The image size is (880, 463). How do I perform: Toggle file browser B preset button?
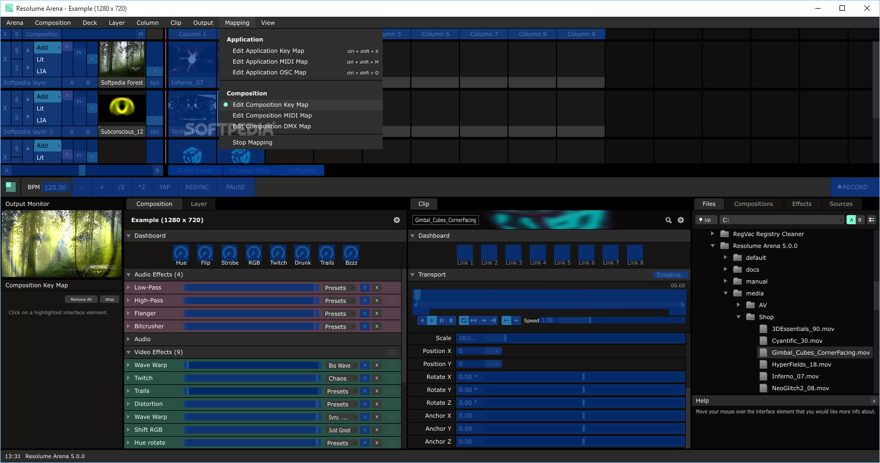[x=860, y=220]
